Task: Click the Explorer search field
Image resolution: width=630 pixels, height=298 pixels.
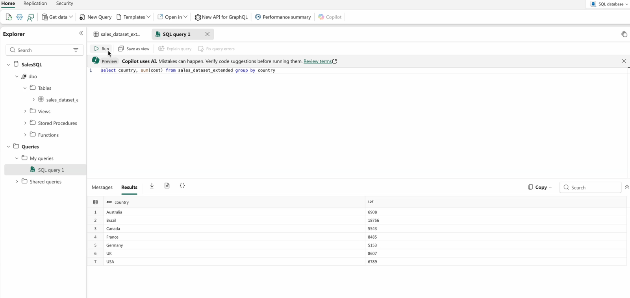Action: [44, 50]
